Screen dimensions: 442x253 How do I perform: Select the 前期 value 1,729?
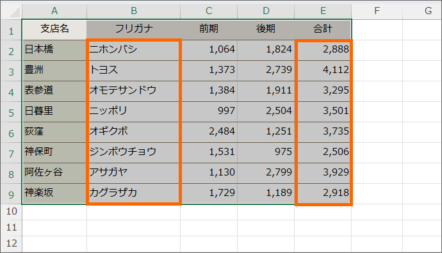209,194
